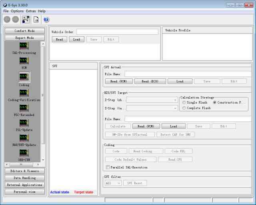Select the TAL-Processing module icon
The image size is (256, 205).
24,46
